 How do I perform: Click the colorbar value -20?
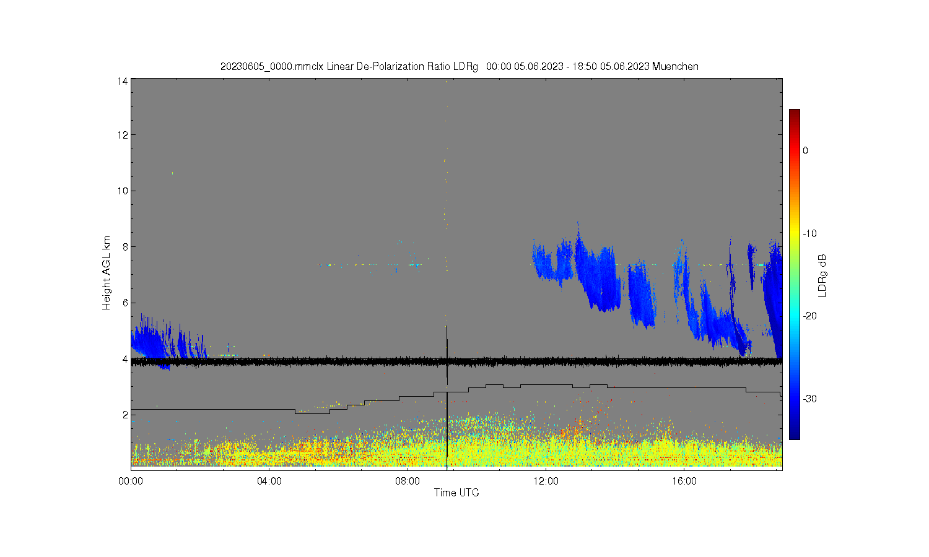pos(809,316)
